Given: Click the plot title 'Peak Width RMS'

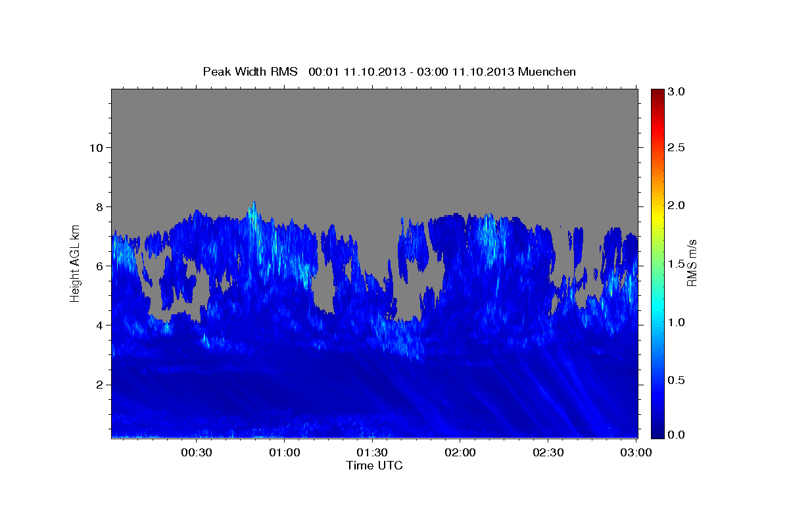Looking at the screenshot, I should point(250,72).
